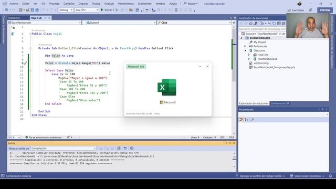This screenshot has height=189, width=336.
Task: Click the feedback icon next to Live Share
Action: click(x=310, y=10)
